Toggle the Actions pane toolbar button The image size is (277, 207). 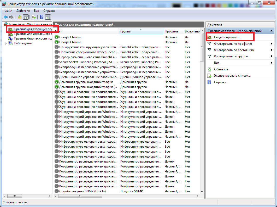[x=48, y=17]
